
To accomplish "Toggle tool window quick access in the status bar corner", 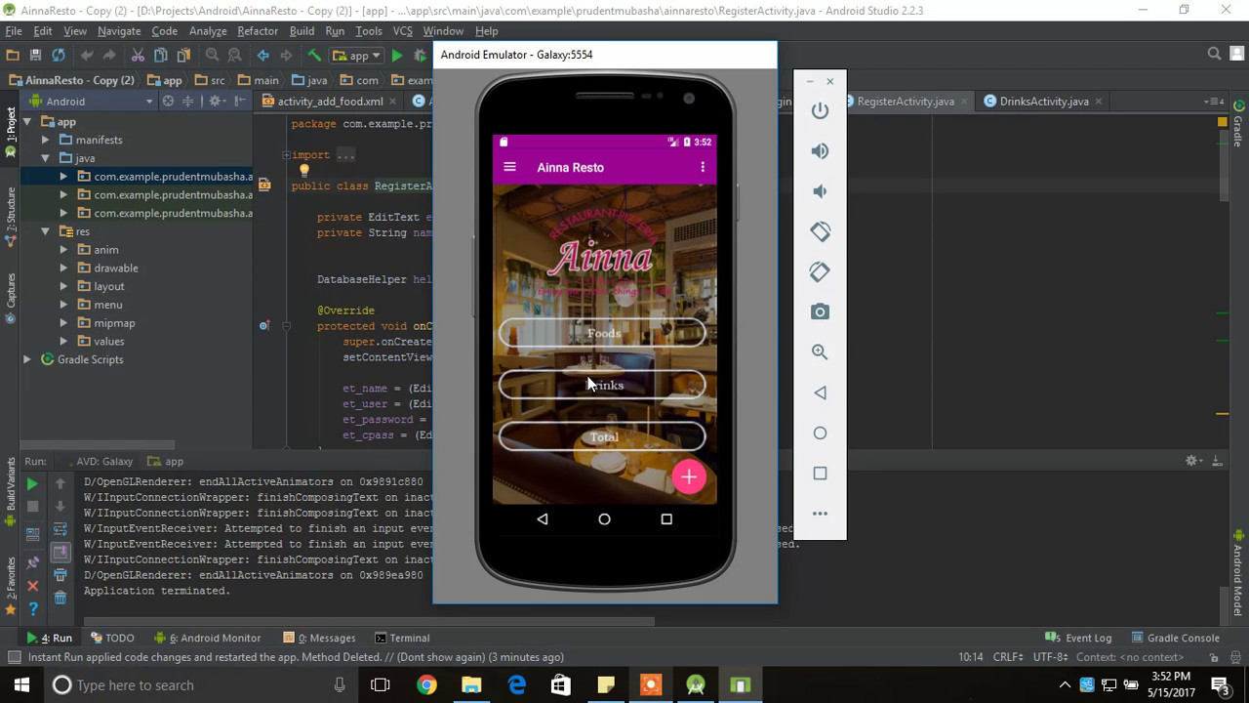I will click(15, 657).
